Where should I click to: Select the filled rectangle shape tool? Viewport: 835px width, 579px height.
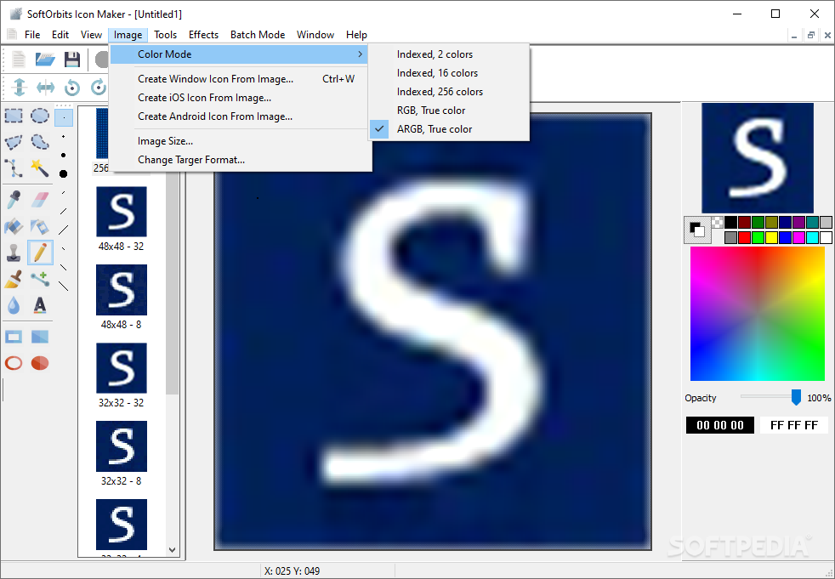[40, 337]
